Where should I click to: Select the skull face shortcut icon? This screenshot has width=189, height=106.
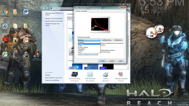[5, 26]
